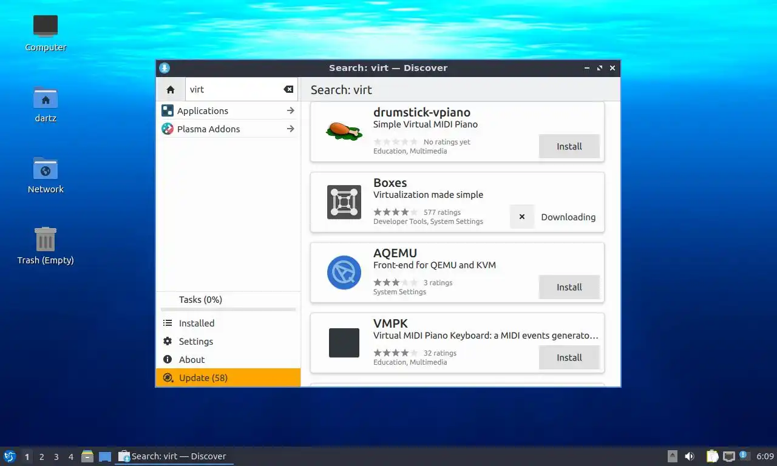Click Front-end for QEMU and KVM text
Screen dimensions: 777x466
pos(435,265)
